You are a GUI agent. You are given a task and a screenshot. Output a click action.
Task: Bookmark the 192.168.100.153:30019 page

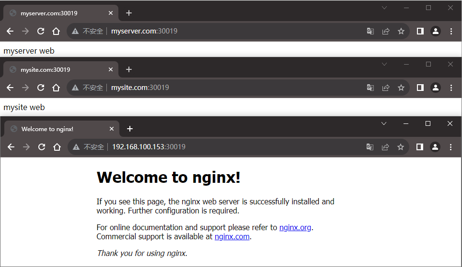pyautogui.click(x=401, y=147)
